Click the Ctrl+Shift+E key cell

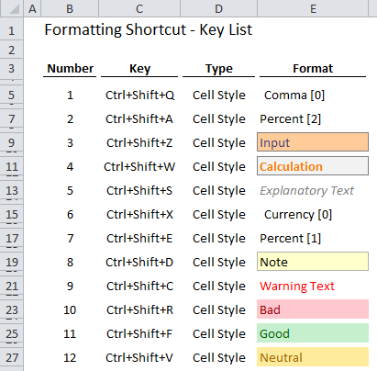[139, 238]
